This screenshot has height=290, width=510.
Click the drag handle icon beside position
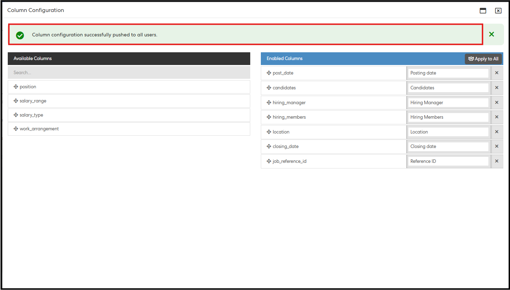(16, 87)
